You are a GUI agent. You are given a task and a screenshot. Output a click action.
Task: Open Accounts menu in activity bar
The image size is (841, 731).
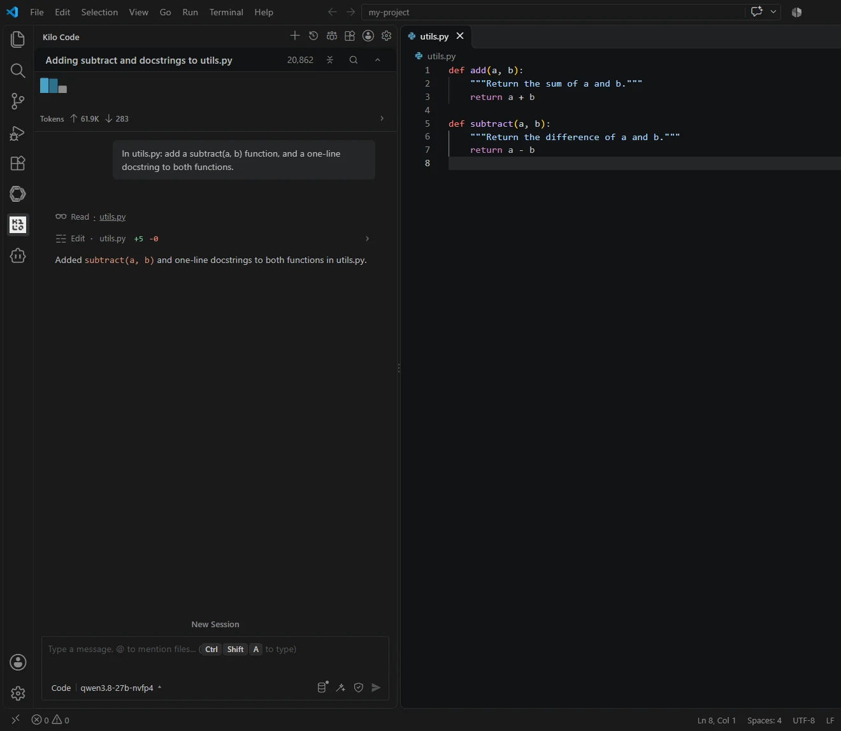(18, 662)
